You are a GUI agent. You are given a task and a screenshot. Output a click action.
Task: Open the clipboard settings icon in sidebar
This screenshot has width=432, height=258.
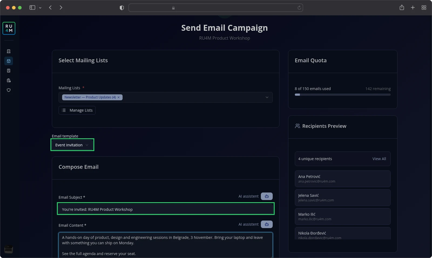9,80
